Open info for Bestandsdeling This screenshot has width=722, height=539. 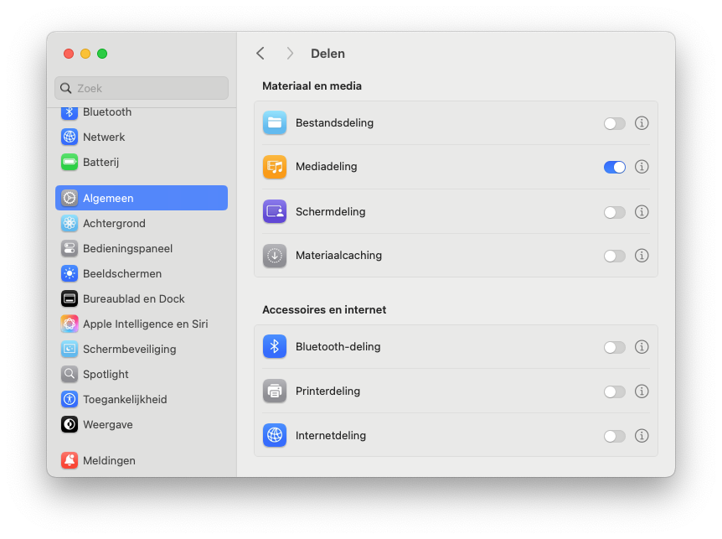pos(642,123)
